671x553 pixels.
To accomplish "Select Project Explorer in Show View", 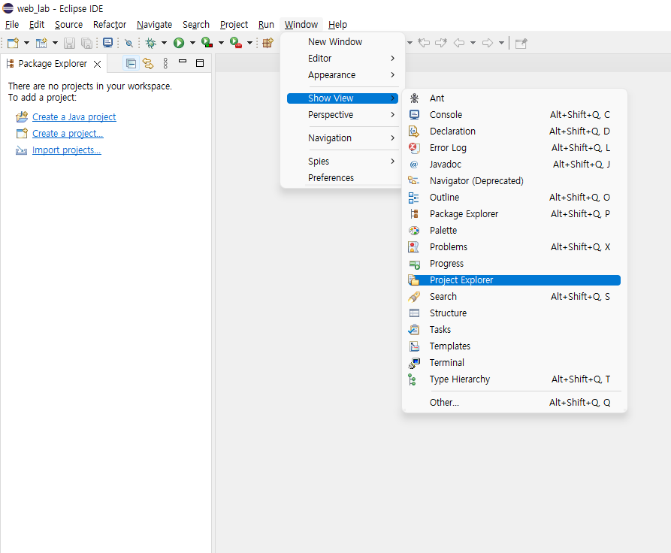I will pos(515,280).
